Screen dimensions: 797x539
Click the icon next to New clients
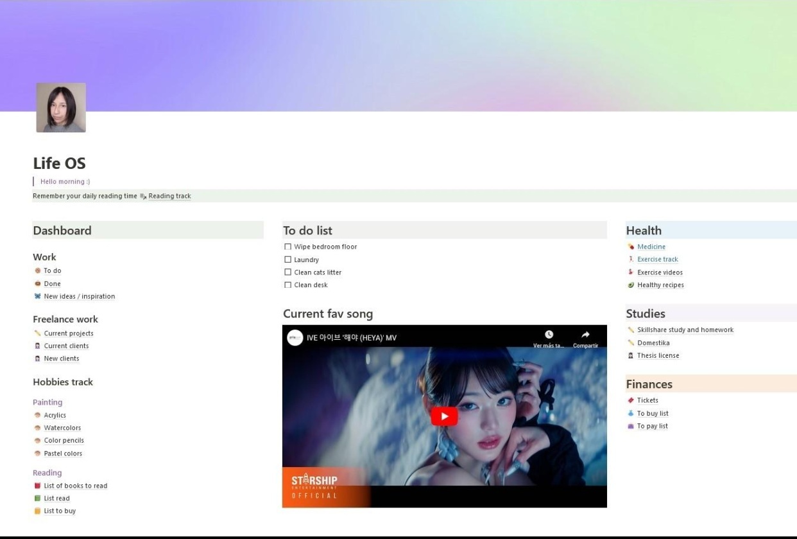[x=37, y=358]
